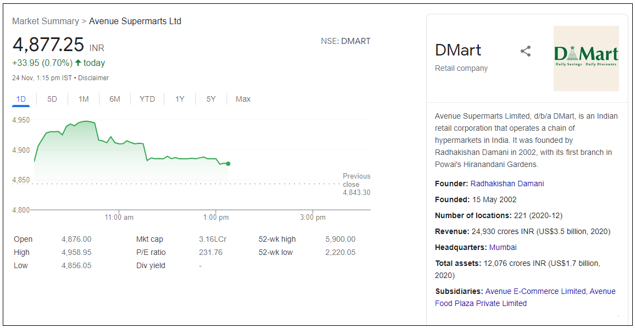This screenshot has width=635, height=328.
Task: Click the 52-wk low value 2,220.05
Action: pos(340,252)
